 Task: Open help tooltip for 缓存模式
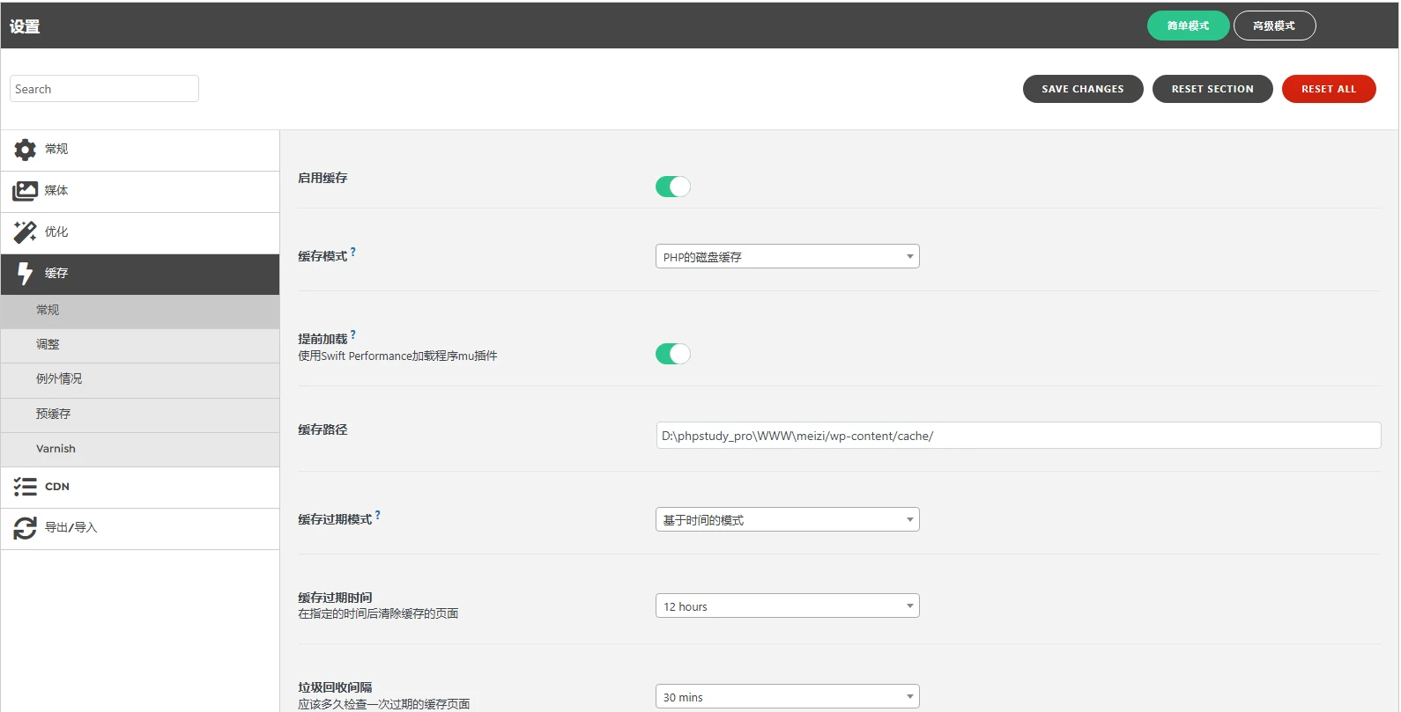click(x=353, y=252)
